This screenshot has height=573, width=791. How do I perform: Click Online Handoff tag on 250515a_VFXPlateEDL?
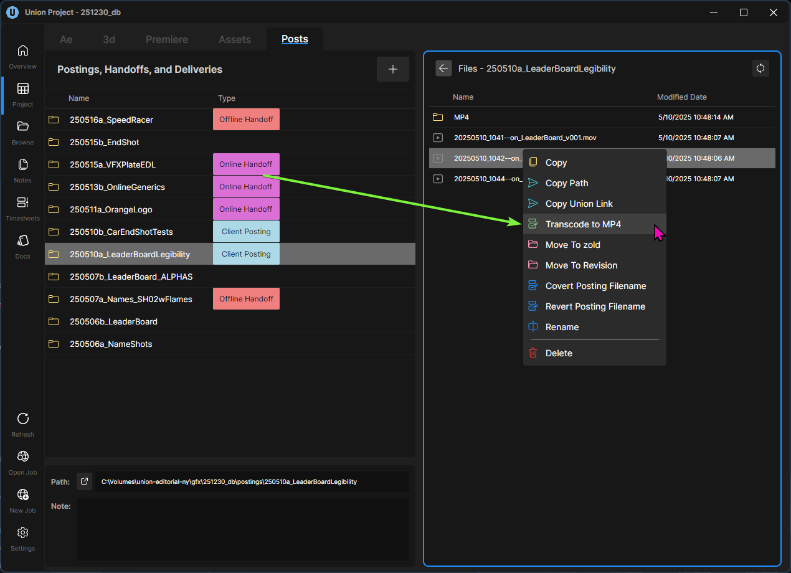pyautogui.click(x=246, y=164)
